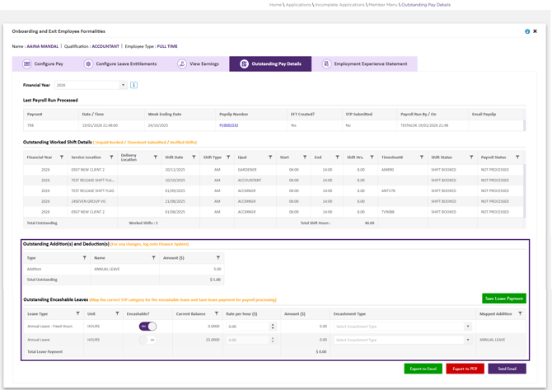Click the help icon in dialog header

[x=527, y=31]
